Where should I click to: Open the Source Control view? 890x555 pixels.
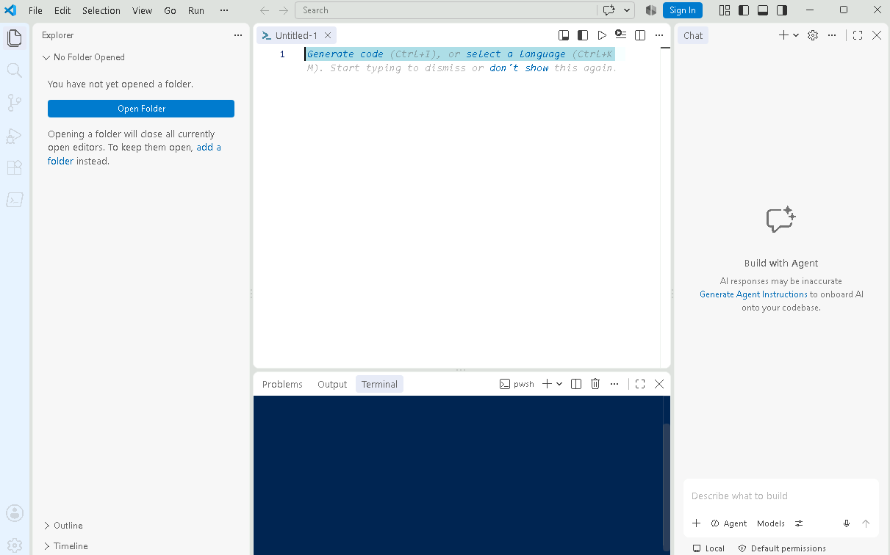15,103
